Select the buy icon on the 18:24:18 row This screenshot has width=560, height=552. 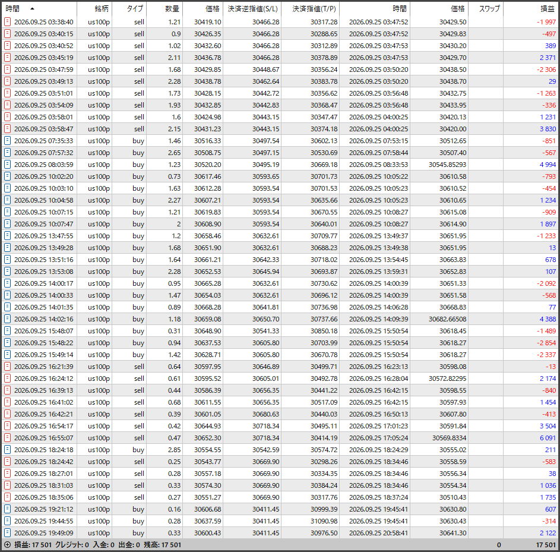click(x=7, y=449)
